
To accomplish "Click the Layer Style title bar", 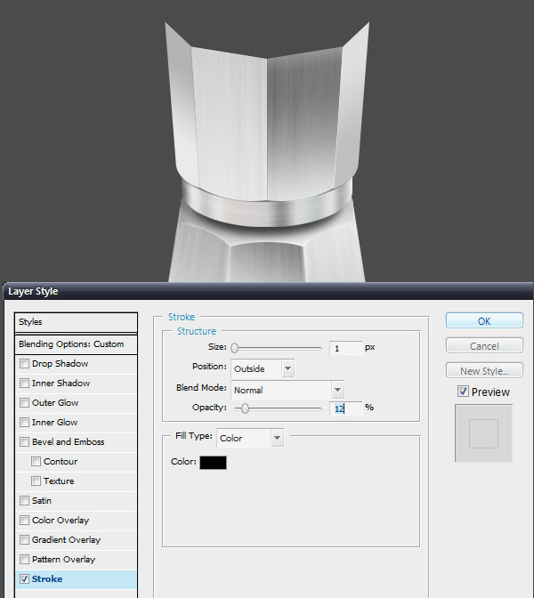I will (x=267, y=291).
